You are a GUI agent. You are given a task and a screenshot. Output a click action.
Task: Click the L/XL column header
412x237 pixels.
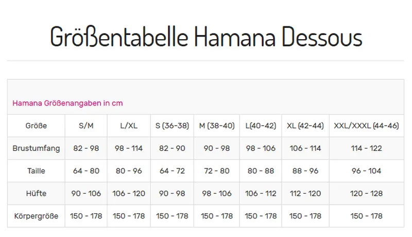tap(129, 126)
